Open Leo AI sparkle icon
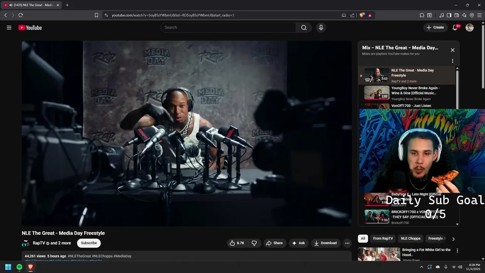The height and width of the screenshot is (273, 485). click(x=464, y=15)
